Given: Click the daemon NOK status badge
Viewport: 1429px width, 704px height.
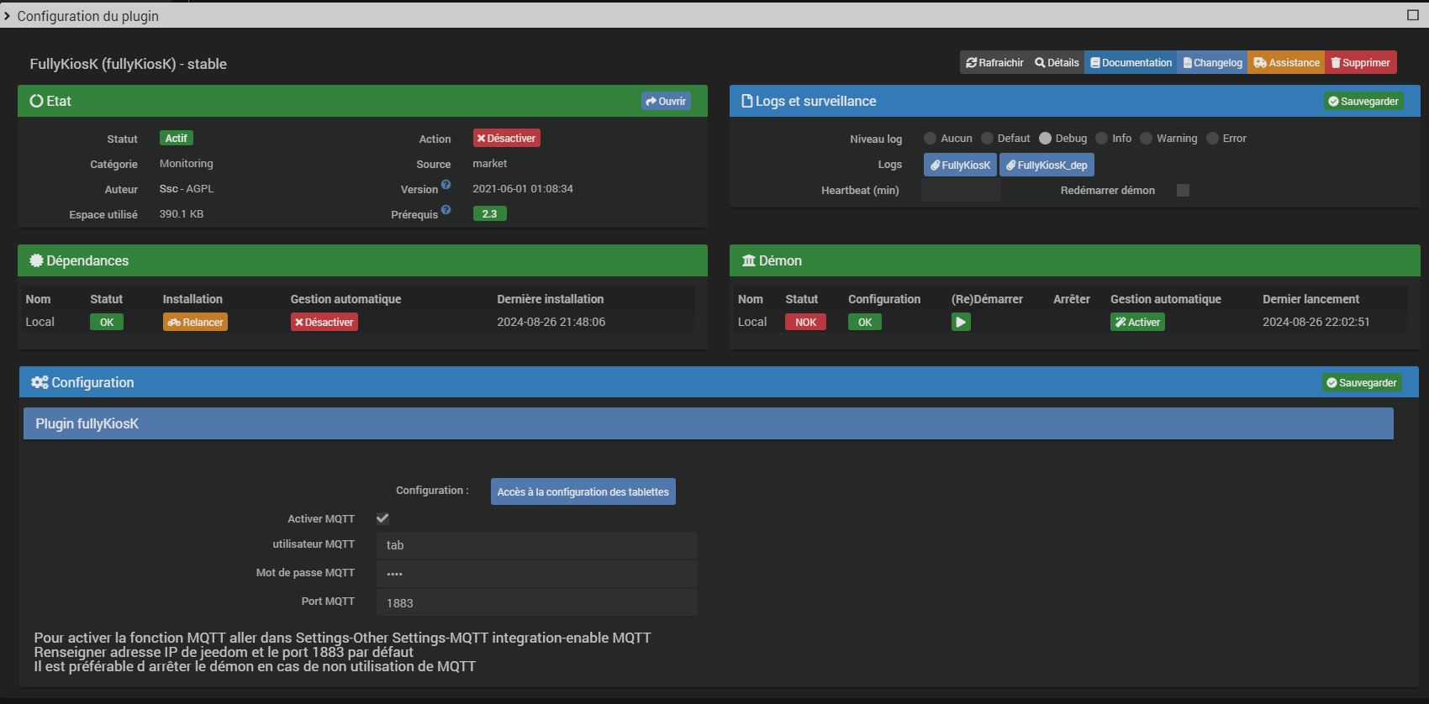Looking at the screenshot, I should pyautogui.click(x=805, y=323).
